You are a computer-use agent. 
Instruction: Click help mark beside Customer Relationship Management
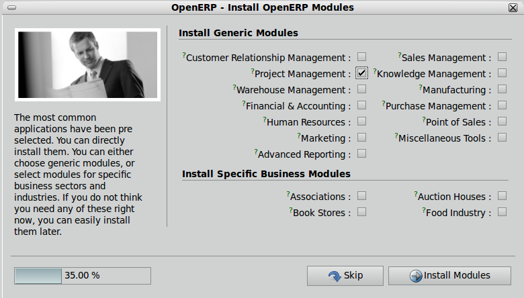click(184, 56)
